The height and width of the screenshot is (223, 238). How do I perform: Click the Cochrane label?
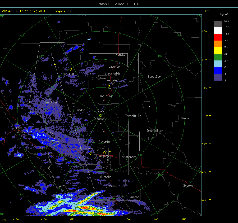pyautogui.click(x=86, y=148)
